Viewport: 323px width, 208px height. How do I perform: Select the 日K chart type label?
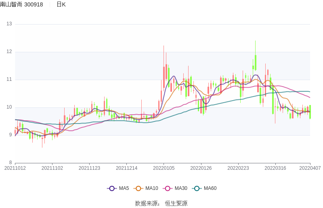pyautogui.click(x=61, y=4)
